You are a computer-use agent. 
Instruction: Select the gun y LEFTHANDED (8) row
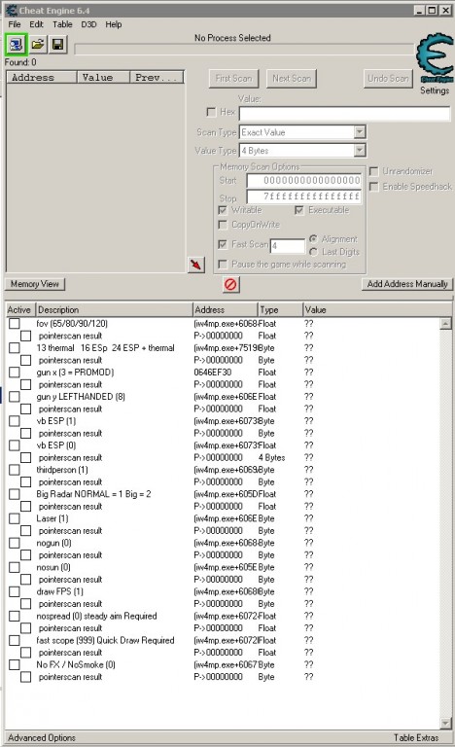[x=224, y=397]
